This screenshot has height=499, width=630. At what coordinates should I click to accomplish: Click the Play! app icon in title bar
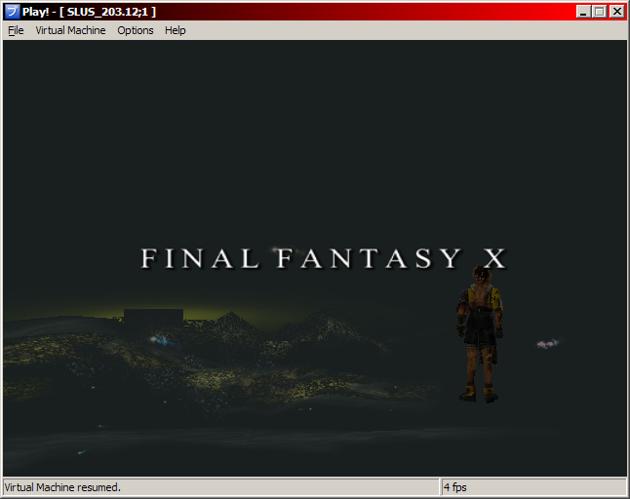[x=12, y=12]
